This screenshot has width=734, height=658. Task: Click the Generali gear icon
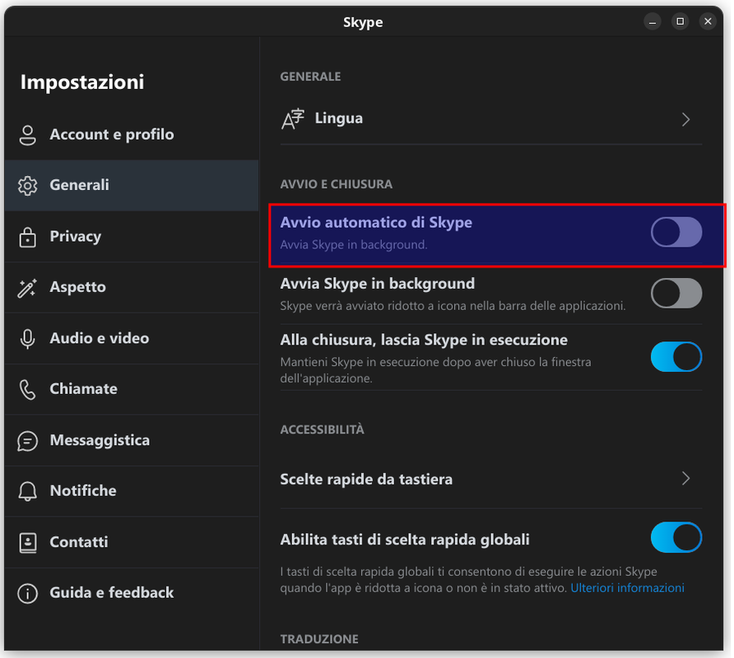click(x=28, y=186)
